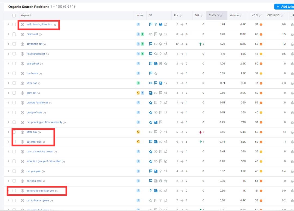Click the '+6' more SERP features for 'litter bot'
The image size is (294, 211).
tap(166, 83)
